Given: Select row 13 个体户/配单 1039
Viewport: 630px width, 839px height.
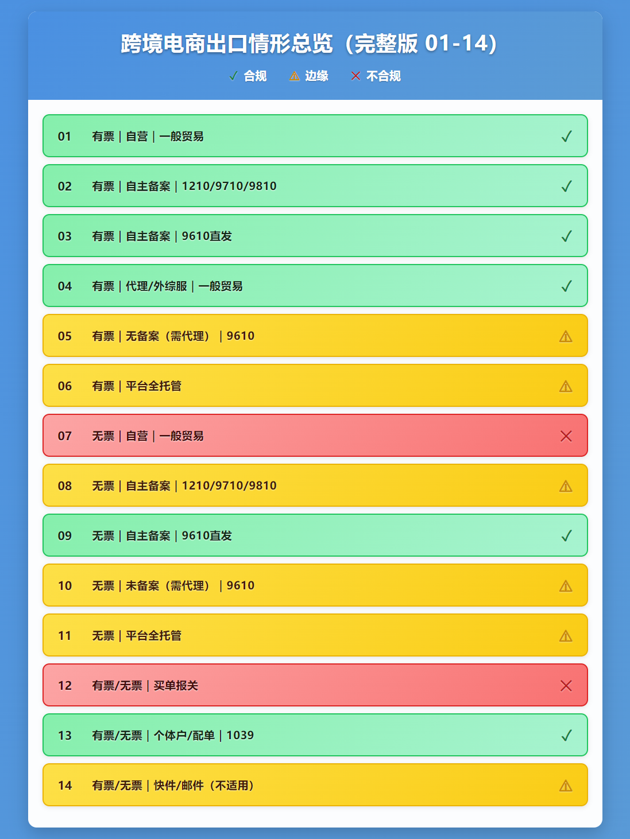Looking at the screenshot, I should [315, 735].
